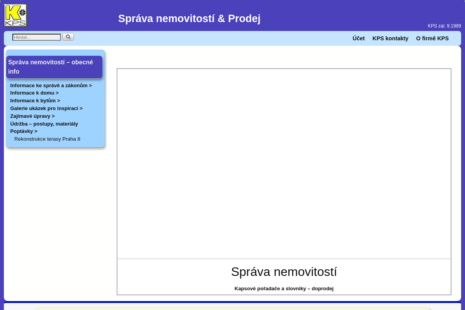Click the KPS zal. 9.1989 text
Screen dimensions: 465x310
pos(444,26)
